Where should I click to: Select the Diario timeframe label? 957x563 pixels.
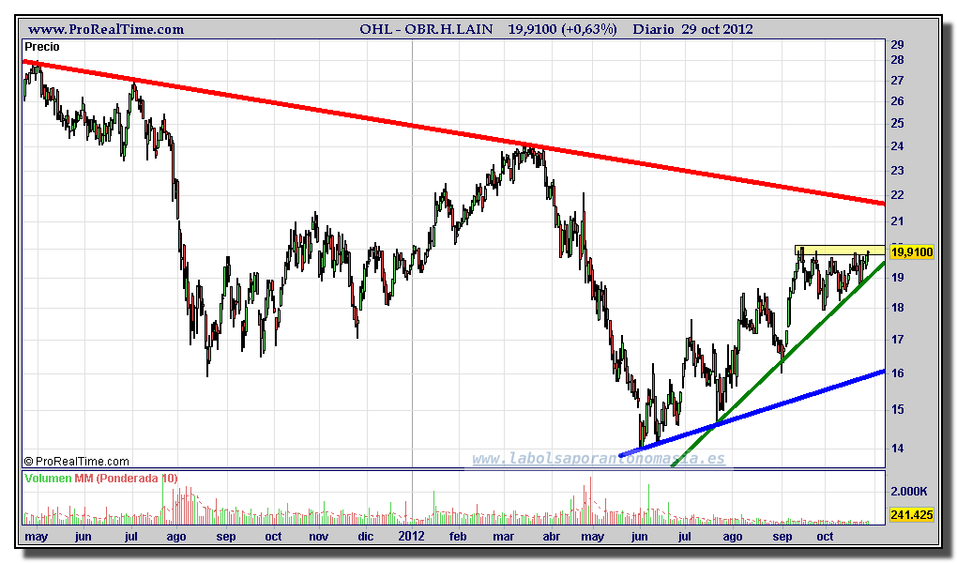pos(652,29)
